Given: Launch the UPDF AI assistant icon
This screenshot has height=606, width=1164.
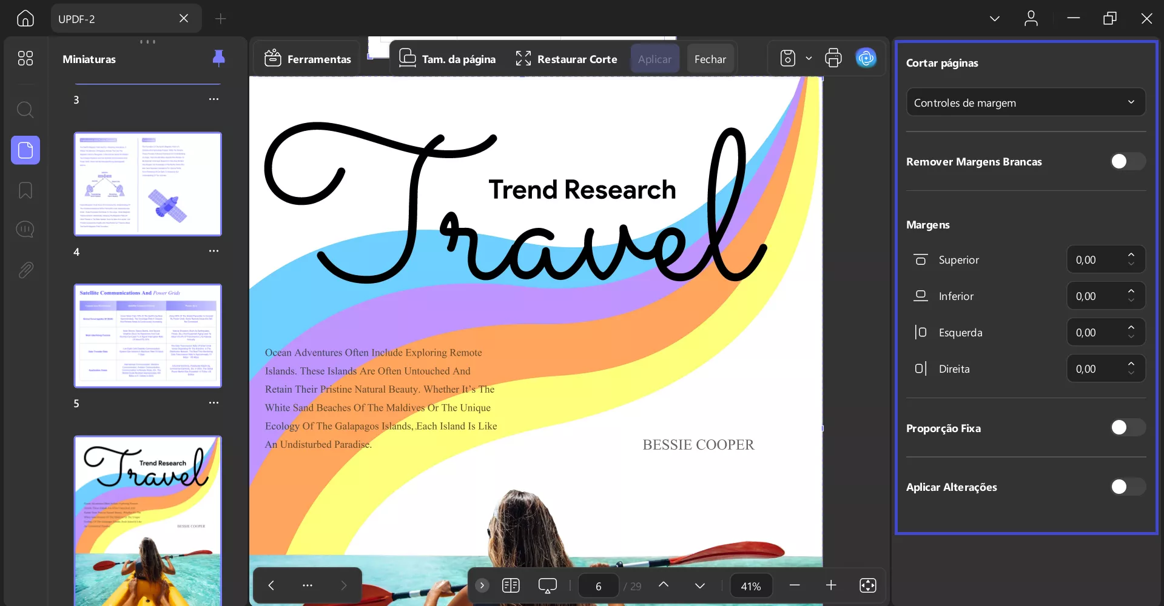Looking at the screenshot, I should [866, 58].
